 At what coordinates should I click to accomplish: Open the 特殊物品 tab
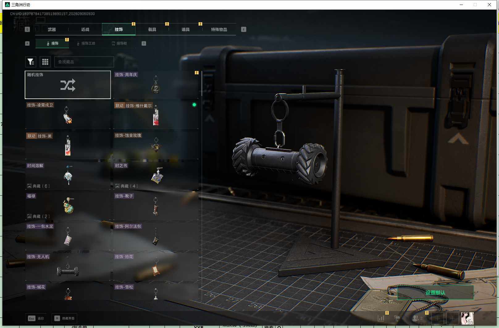[x=219, y=30]
